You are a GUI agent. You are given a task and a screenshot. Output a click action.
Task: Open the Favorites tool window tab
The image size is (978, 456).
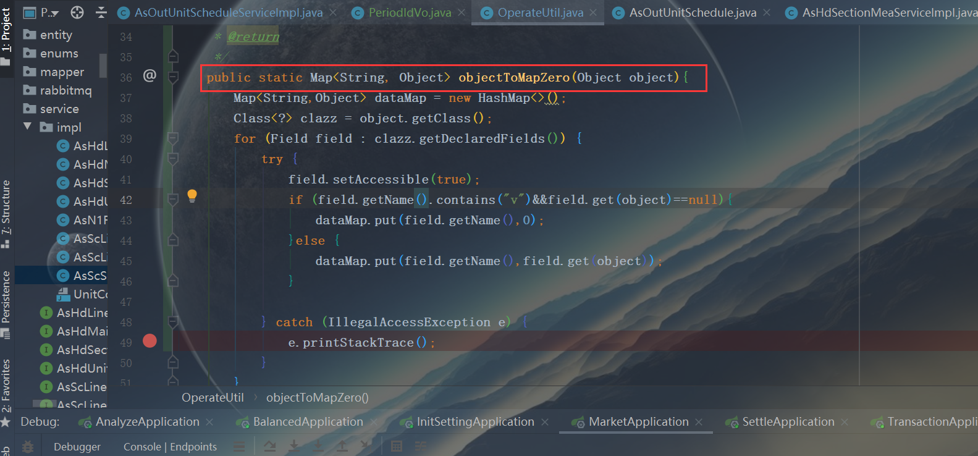6,392
